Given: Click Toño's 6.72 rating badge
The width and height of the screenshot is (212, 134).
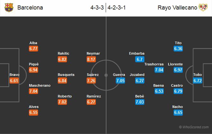Looking at the screenshot, I should [197, 81].
